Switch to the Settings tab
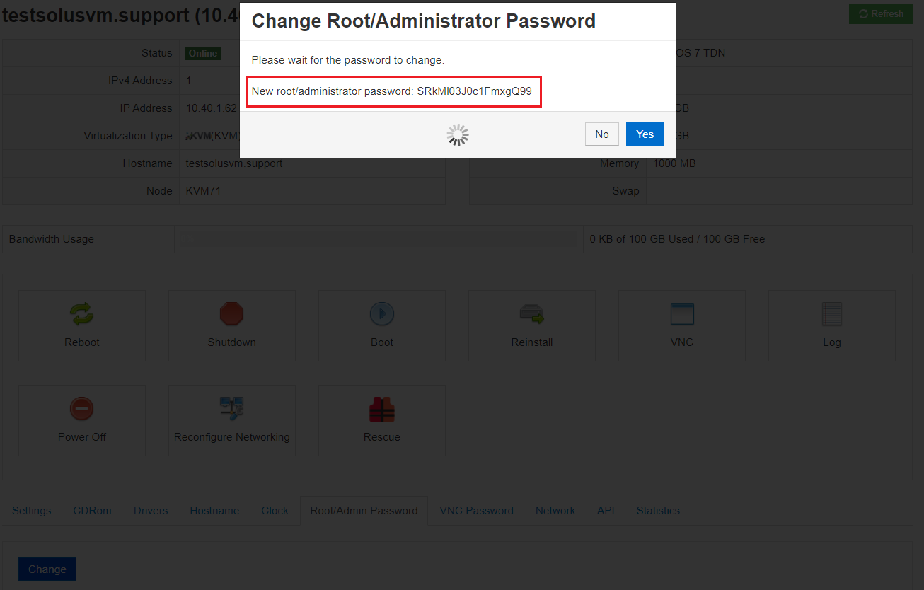 (x=32, y=511)
